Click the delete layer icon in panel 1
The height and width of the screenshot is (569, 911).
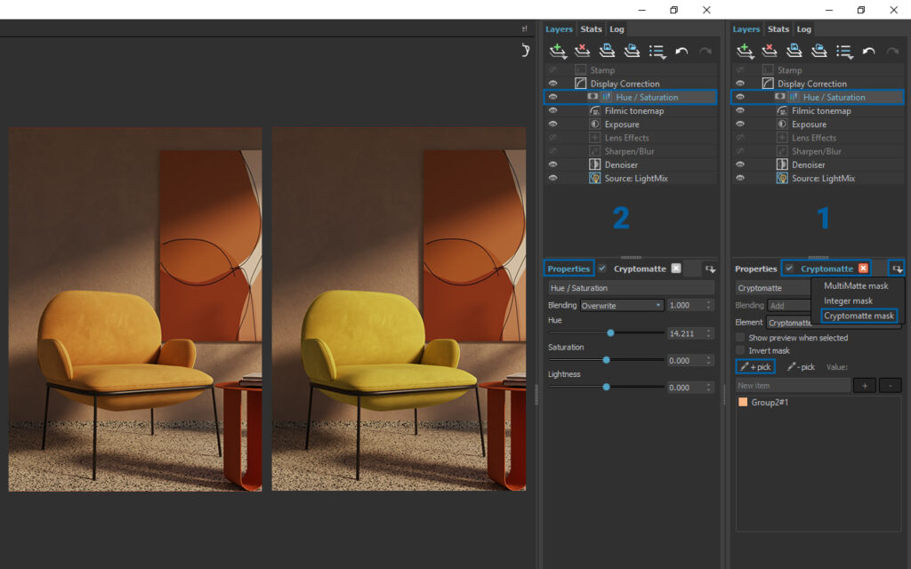tap(770, 51)
